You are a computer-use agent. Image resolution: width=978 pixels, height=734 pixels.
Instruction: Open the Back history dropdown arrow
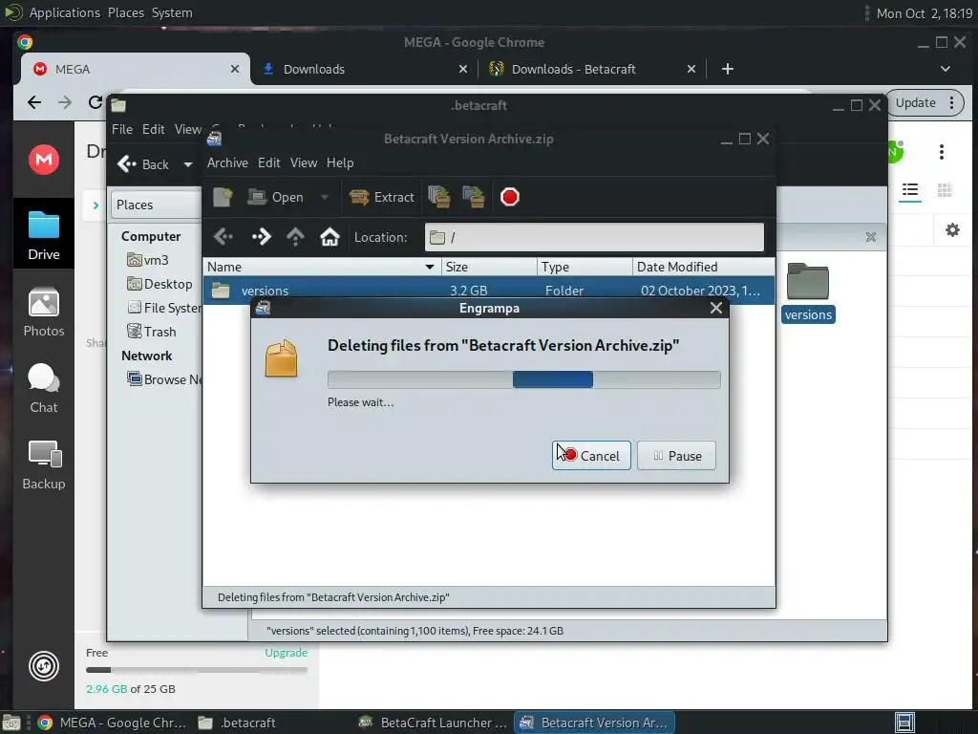point(188,164)
